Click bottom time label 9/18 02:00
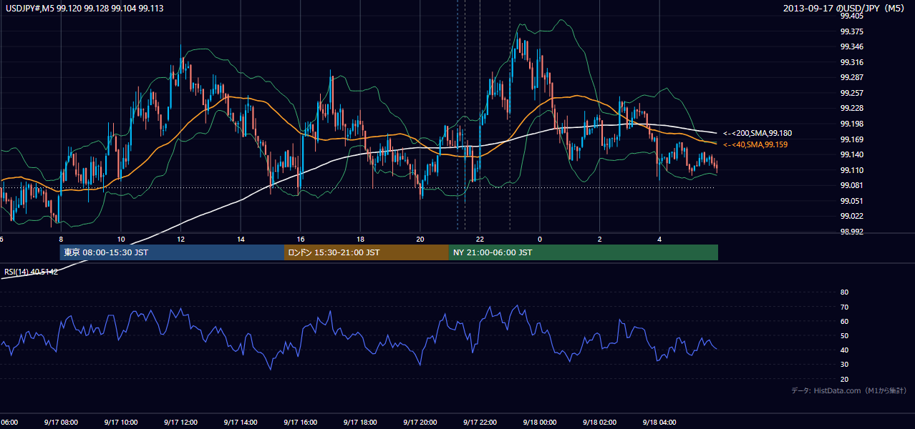The image size is (915, 429). click(x=599, y=422)
